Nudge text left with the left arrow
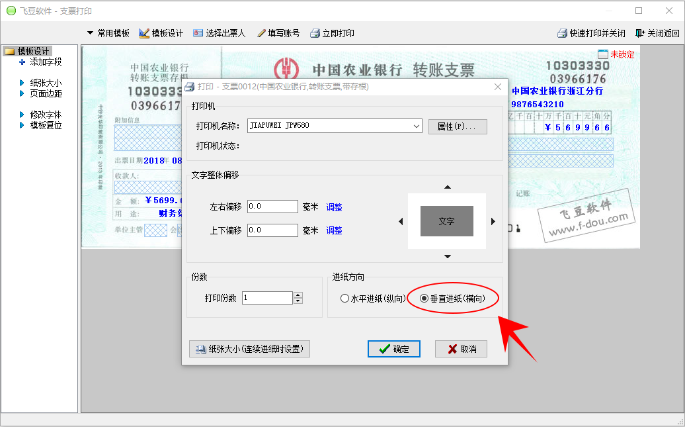Screen dimensions: 685x427 click(x=401, y=221)
